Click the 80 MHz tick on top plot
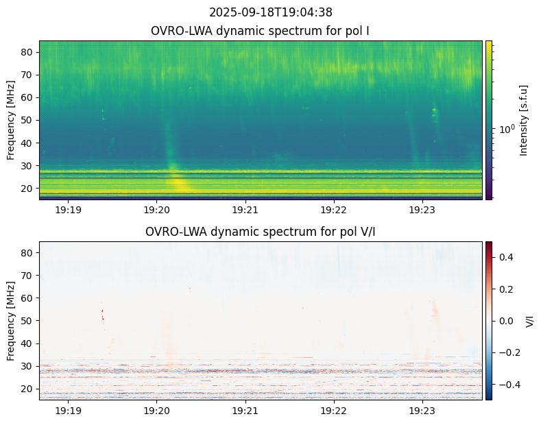This screenshot has width=541, height=423. pos(27,52)
